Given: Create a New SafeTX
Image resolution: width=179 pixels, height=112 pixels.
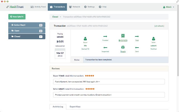Looking at the screenshot, I should [17, 17].
